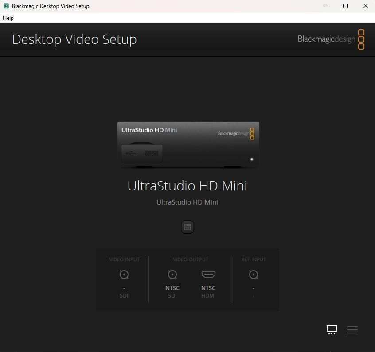The height and width of the screenshot is (352, 375).
Task: Switch to the device carousel view icon
Action: [332, 330]
